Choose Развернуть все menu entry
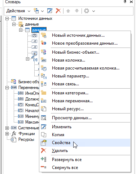The width and height of the screenshot is (136, 174). (x=85, y=160)
